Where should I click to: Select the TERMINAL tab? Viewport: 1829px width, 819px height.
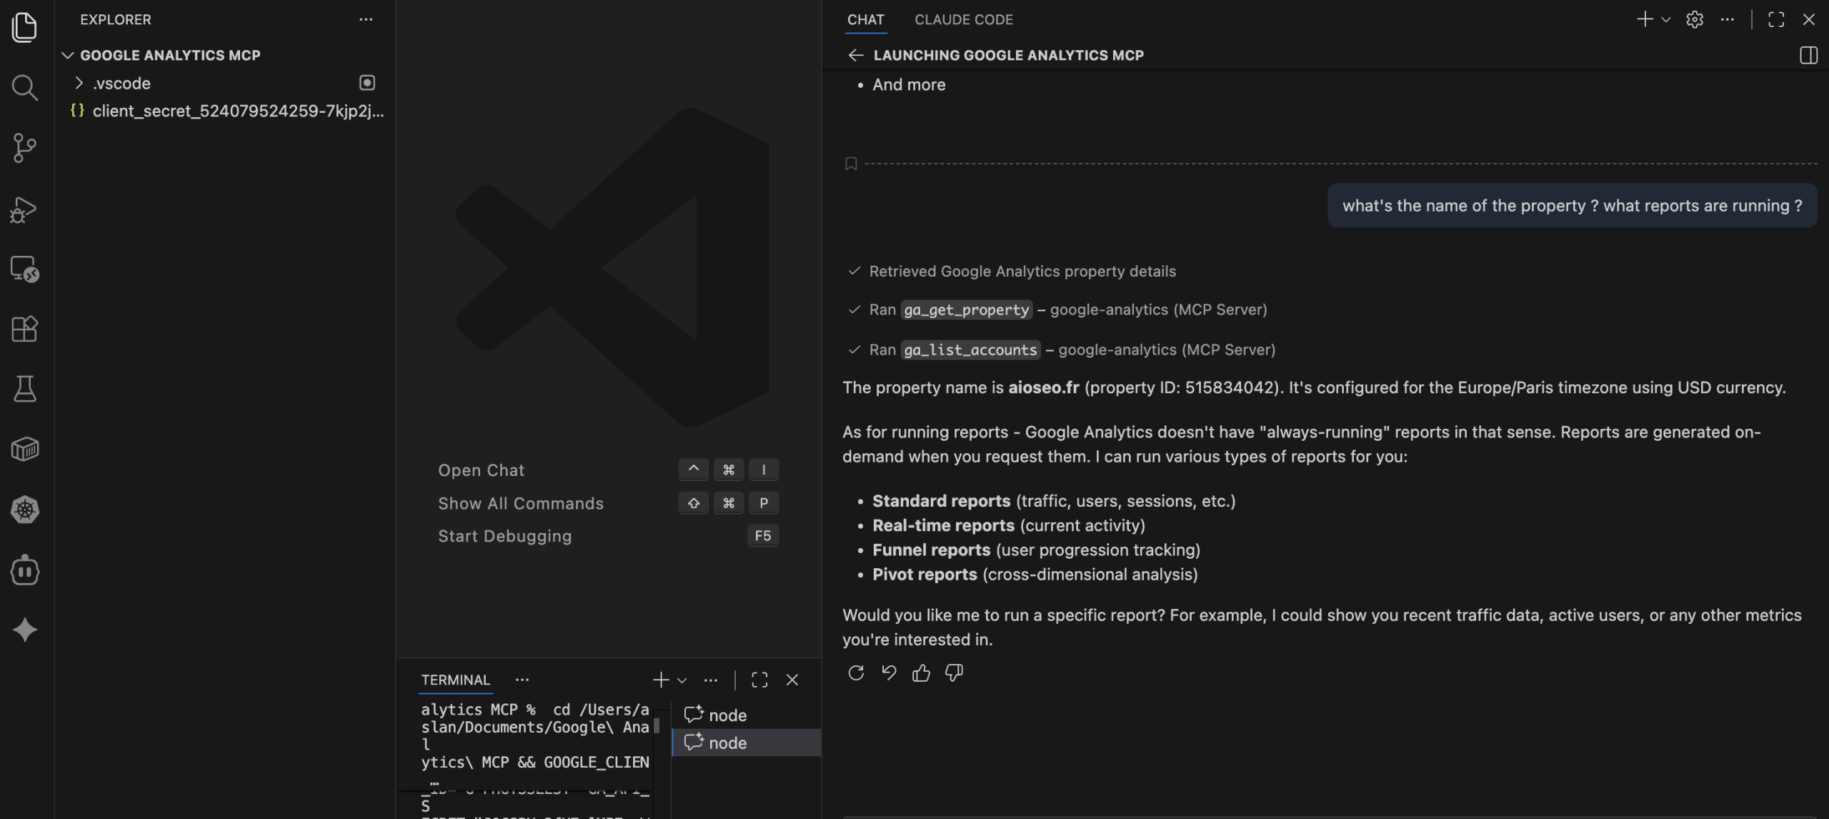455,680
